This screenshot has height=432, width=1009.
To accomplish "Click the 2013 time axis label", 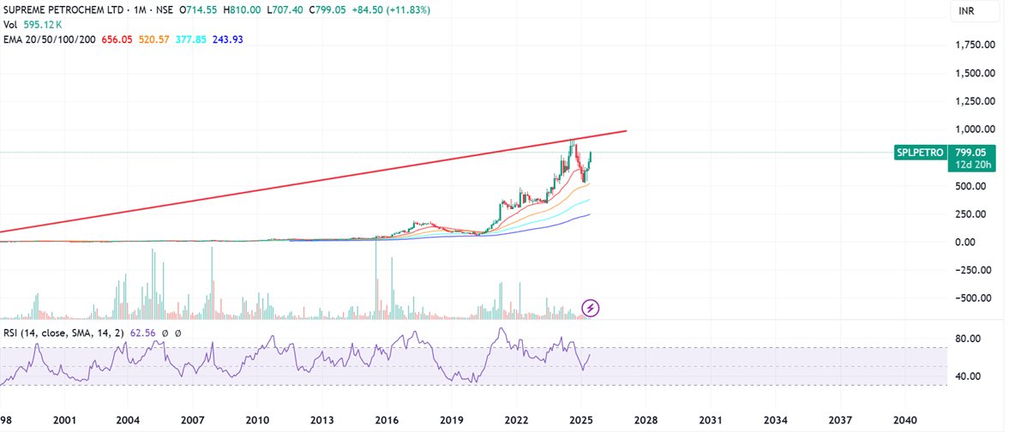I will point(321,419).
